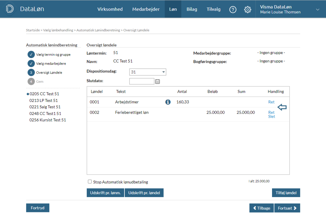This screenshot has height=222, width=326.
Task: Open the Medarbejder menu
Action: point(146,9)
